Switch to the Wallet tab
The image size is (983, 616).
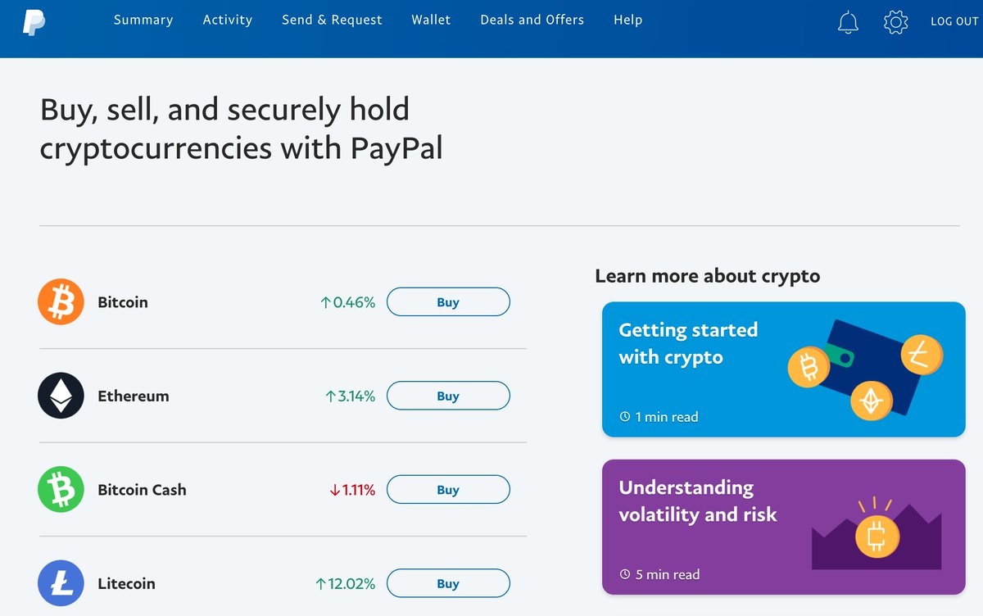pyautogui.click(x=431, y=20)
